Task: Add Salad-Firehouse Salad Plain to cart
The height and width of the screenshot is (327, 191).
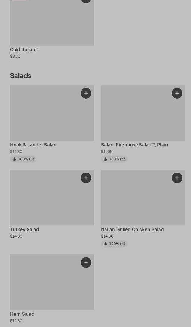Action: (x=177, y=93)
